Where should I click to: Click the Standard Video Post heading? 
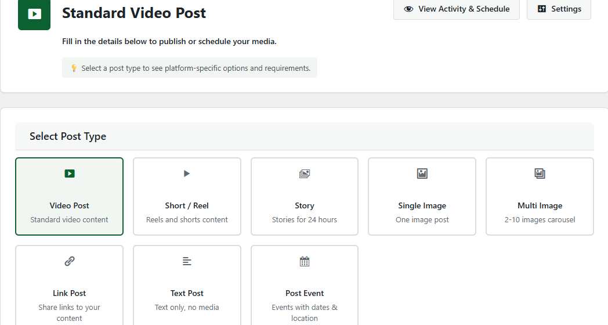click(x=134, y=13)
